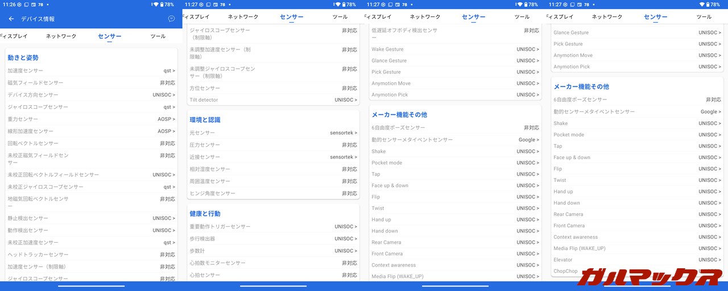Image resolution: width=728 pixels, height=291 pixels.
Task: Select the 周囲温度センサー row
Action: click(273, 181)
